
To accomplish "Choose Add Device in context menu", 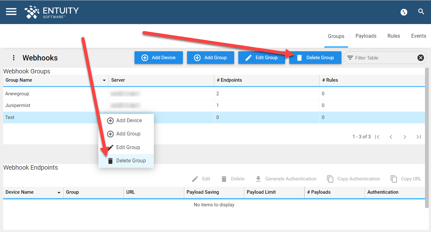I will pos(126,121).
